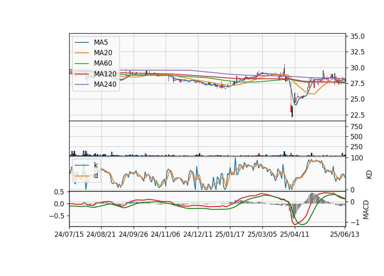The image size is (384, 276).
Task: Click the 25/06/13 date axis label
Action: click(345, 234)
